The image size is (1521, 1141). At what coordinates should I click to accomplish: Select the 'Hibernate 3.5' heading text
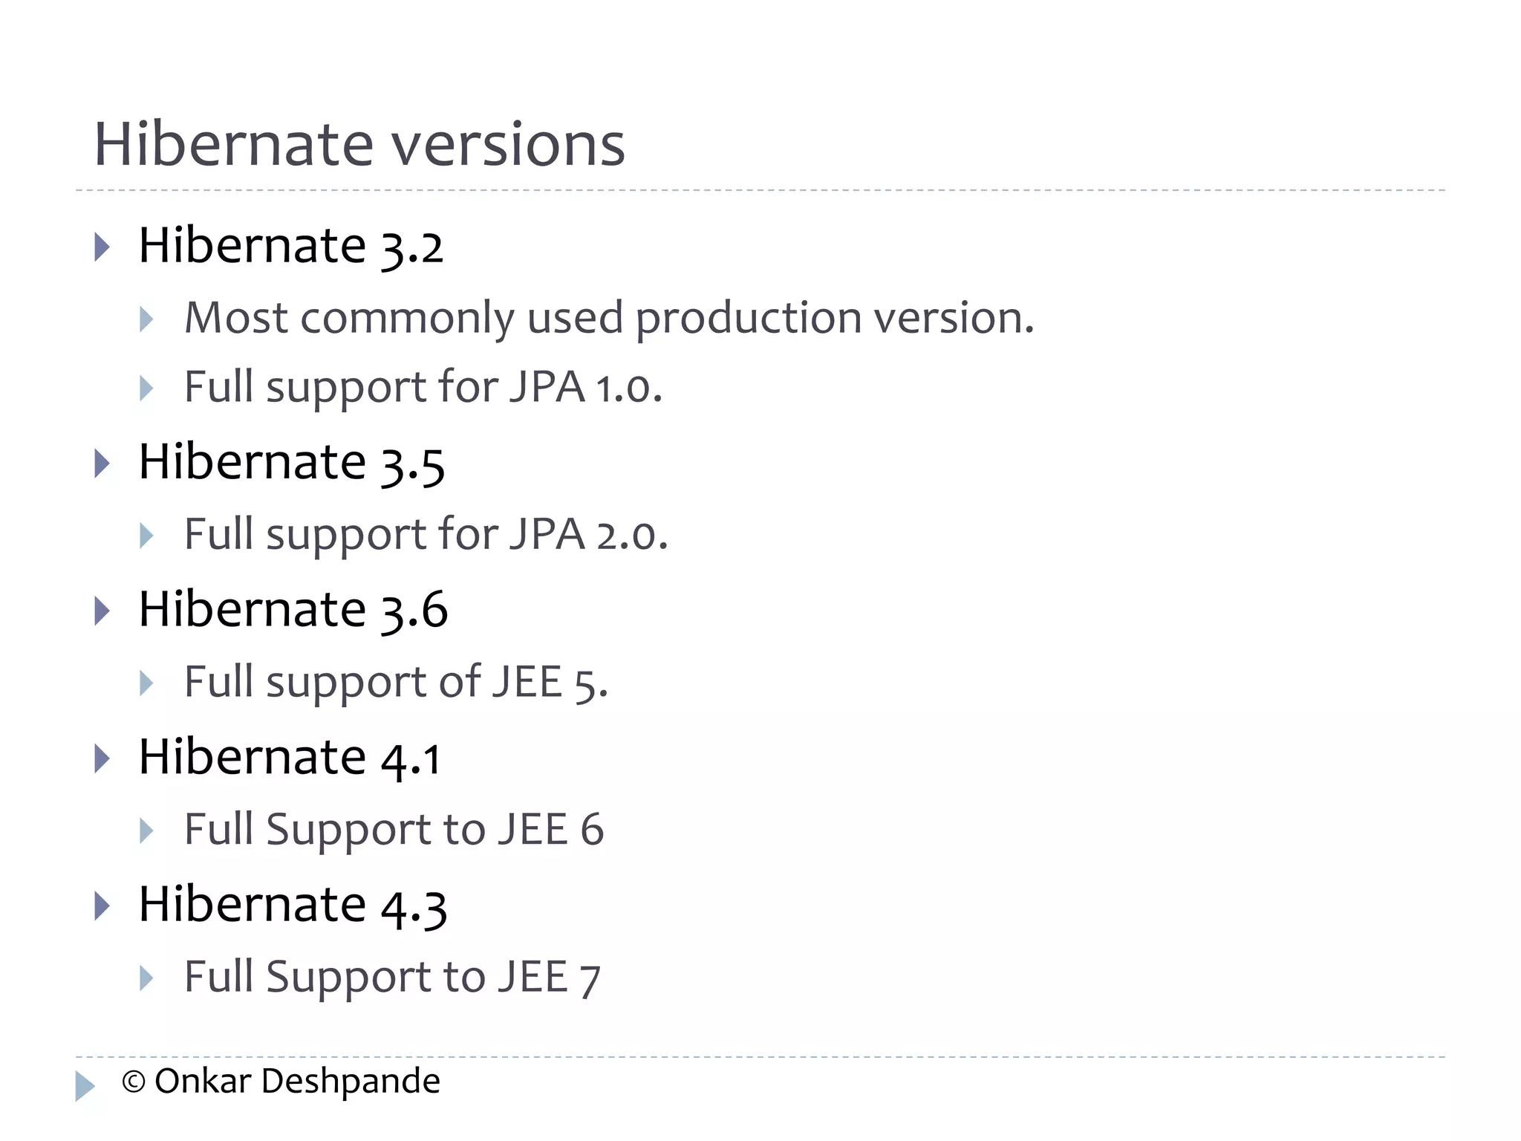point(292,462)
